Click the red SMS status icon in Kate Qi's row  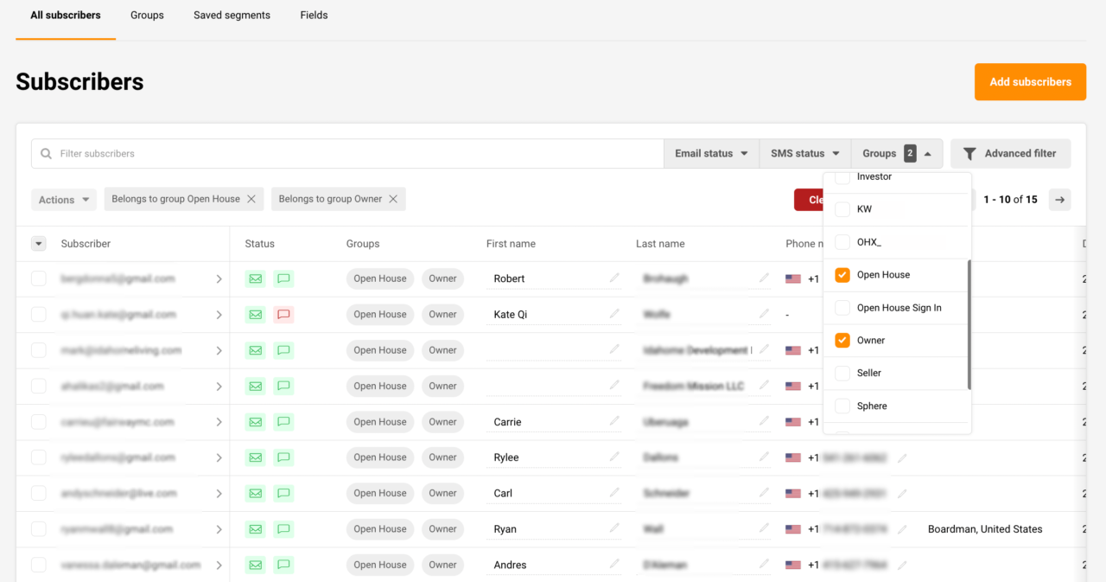point(283,314)
